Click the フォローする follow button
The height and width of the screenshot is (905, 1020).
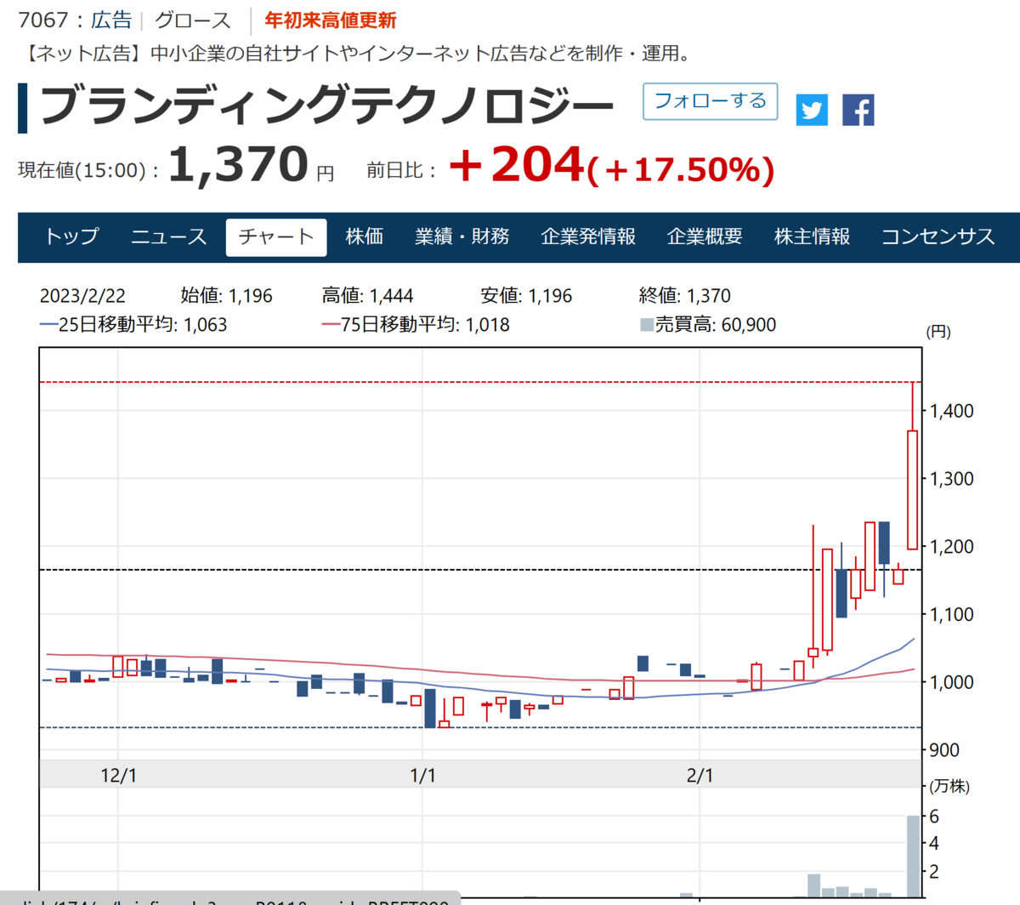coord(711,101)
